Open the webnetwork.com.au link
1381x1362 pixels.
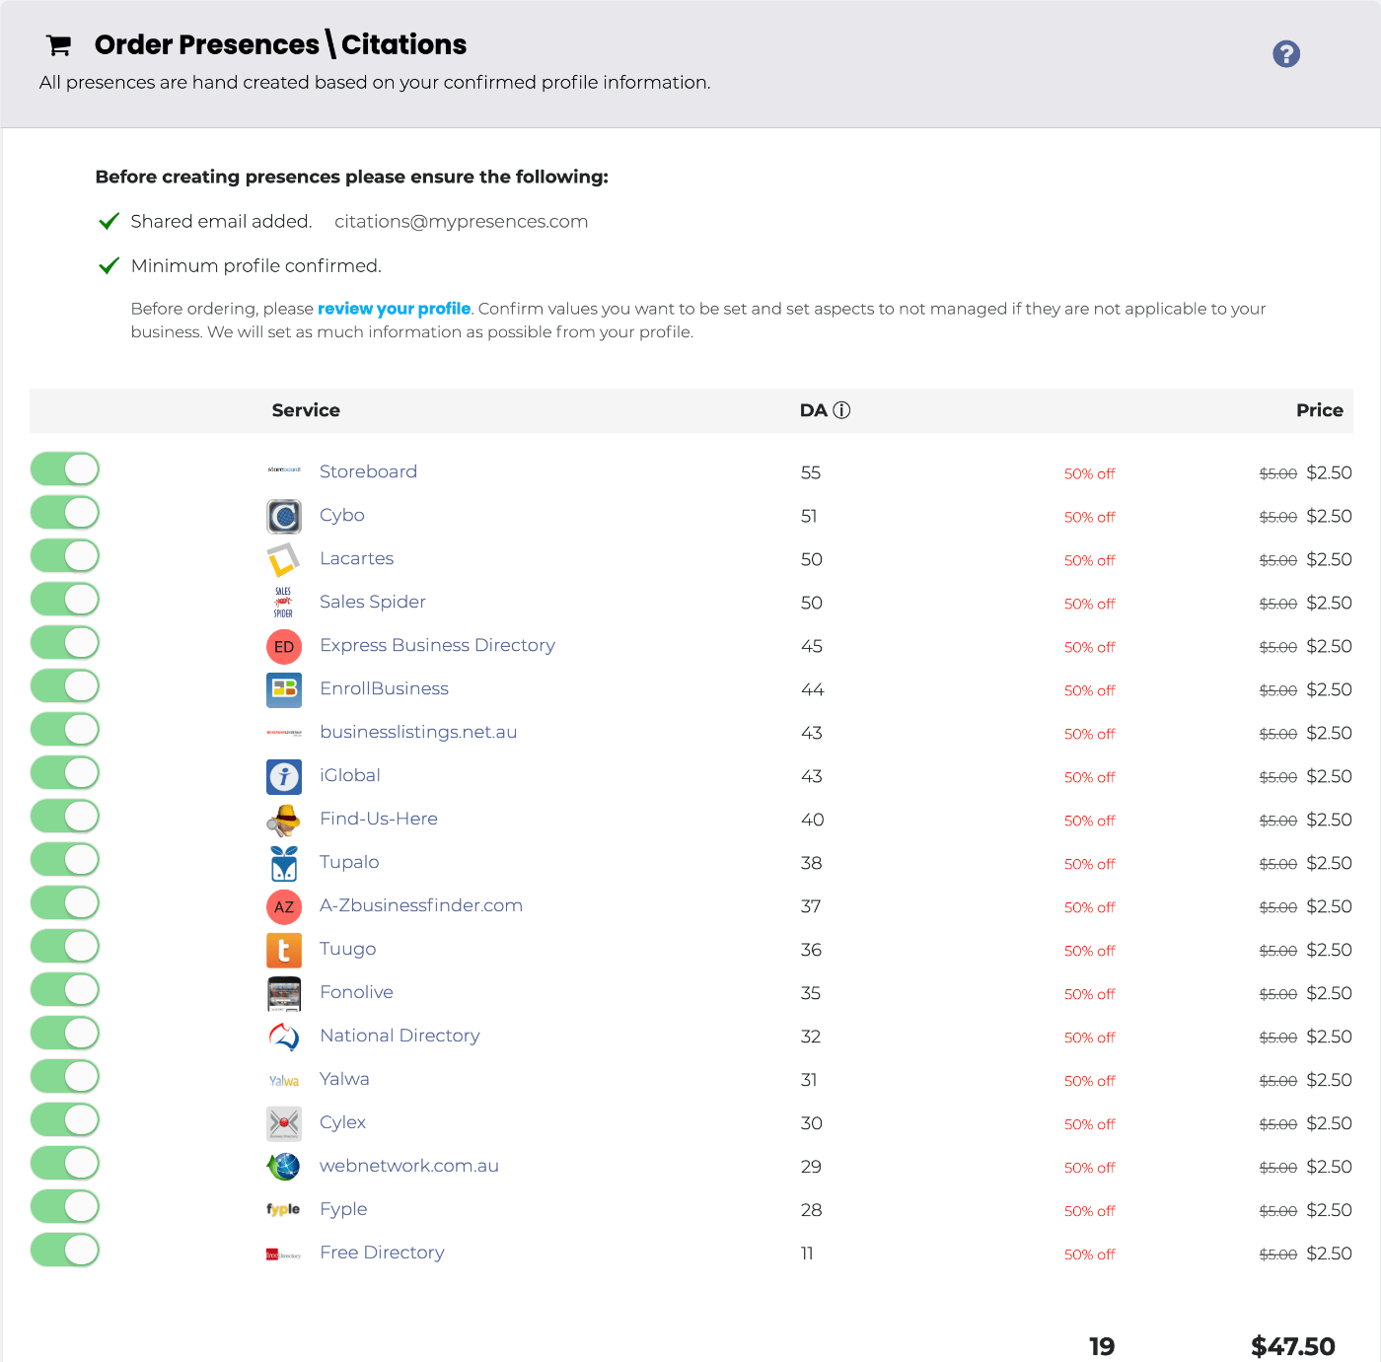pyautogui.click(x=409, y=1166)
